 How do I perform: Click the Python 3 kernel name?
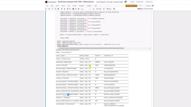point(149,6)
